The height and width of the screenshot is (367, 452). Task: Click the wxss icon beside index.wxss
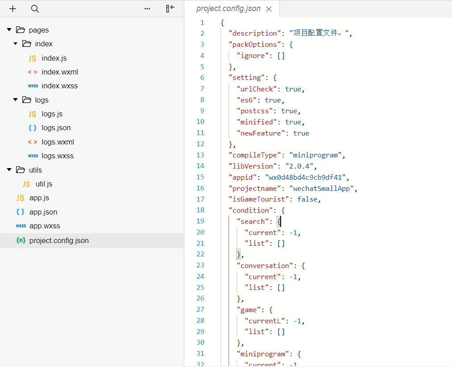(x=33, y=86)
